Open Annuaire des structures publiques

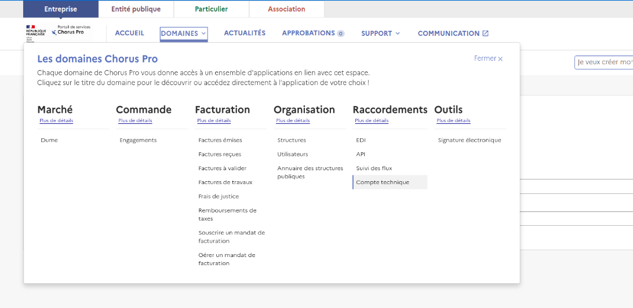(x=310, y=173)
